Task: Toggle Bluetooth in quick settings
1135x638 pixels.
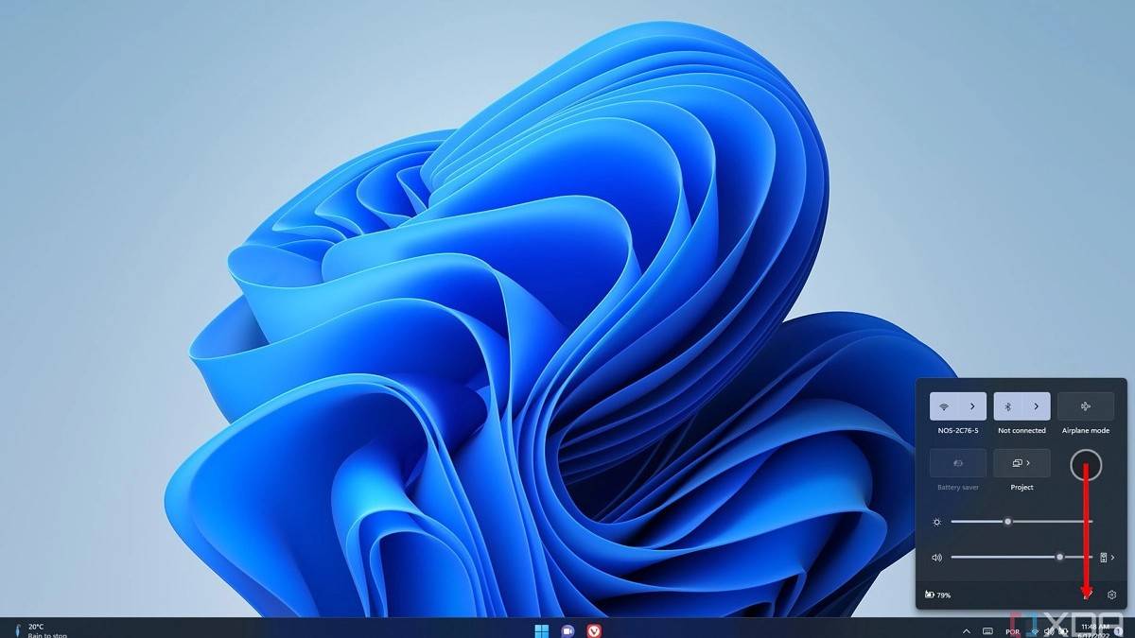Action: (1007, 406)
